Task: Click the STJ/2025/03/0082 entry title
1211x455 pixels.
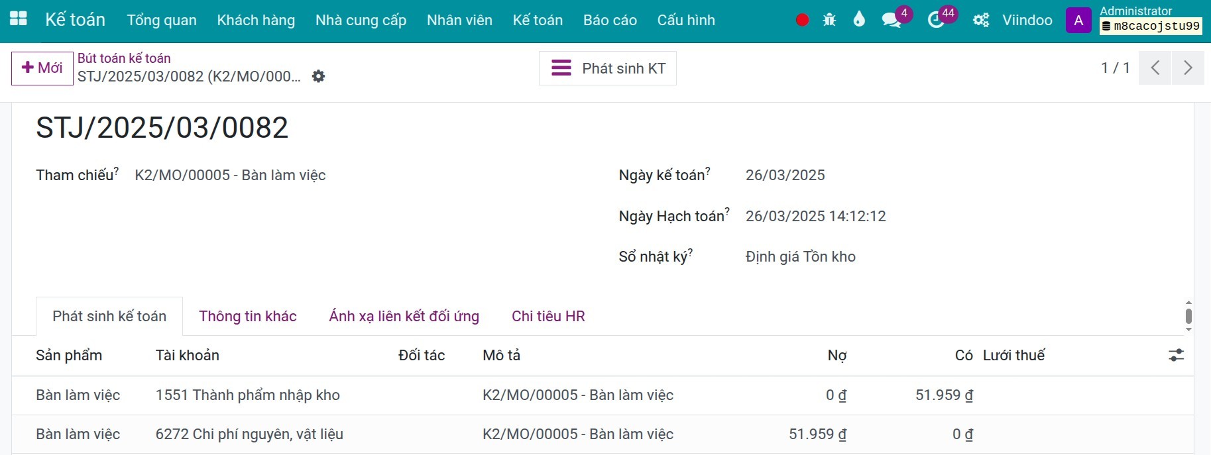Action: tap(162, 128)
